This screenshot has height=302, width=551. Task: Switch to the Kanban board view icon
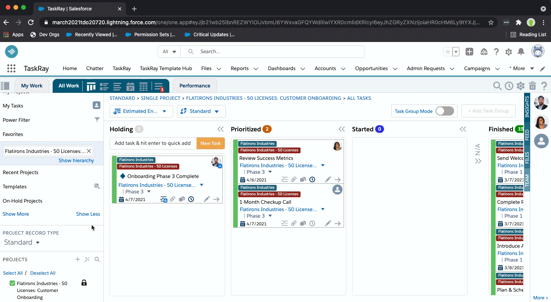91,86
